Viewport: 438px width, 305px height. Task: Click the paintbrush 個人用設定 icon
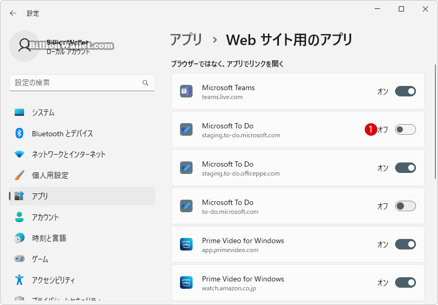click(19, 175)
